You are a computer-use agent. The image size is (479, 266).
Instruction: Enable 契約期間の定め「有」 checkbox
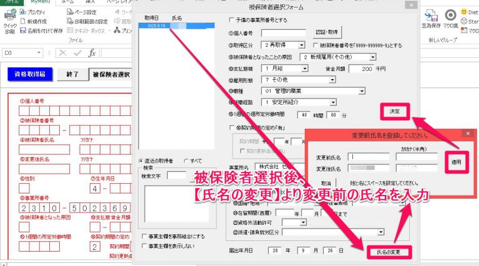click(232, 128)
